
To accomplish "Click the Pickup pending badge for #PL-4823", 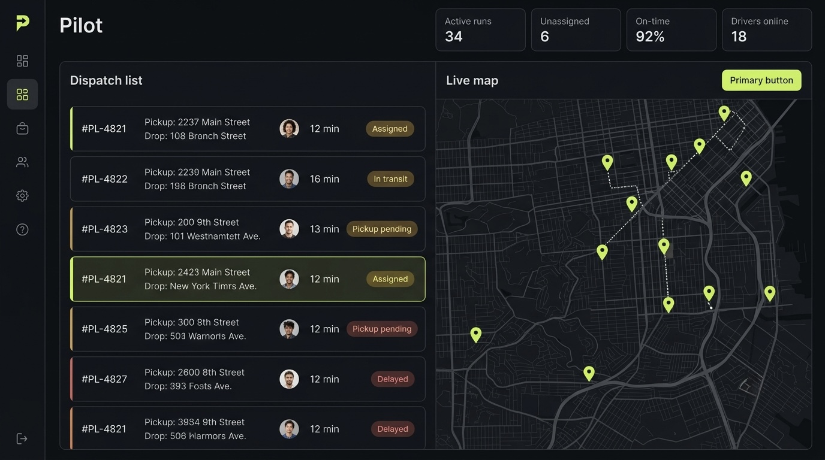I will point(382,229).
